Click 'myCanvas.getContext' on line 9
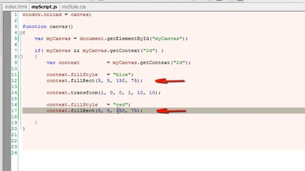 coord(142,63)
